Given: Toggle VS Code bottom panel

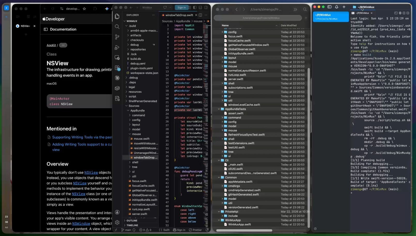Looking at the screenshot, I should 200,7.
